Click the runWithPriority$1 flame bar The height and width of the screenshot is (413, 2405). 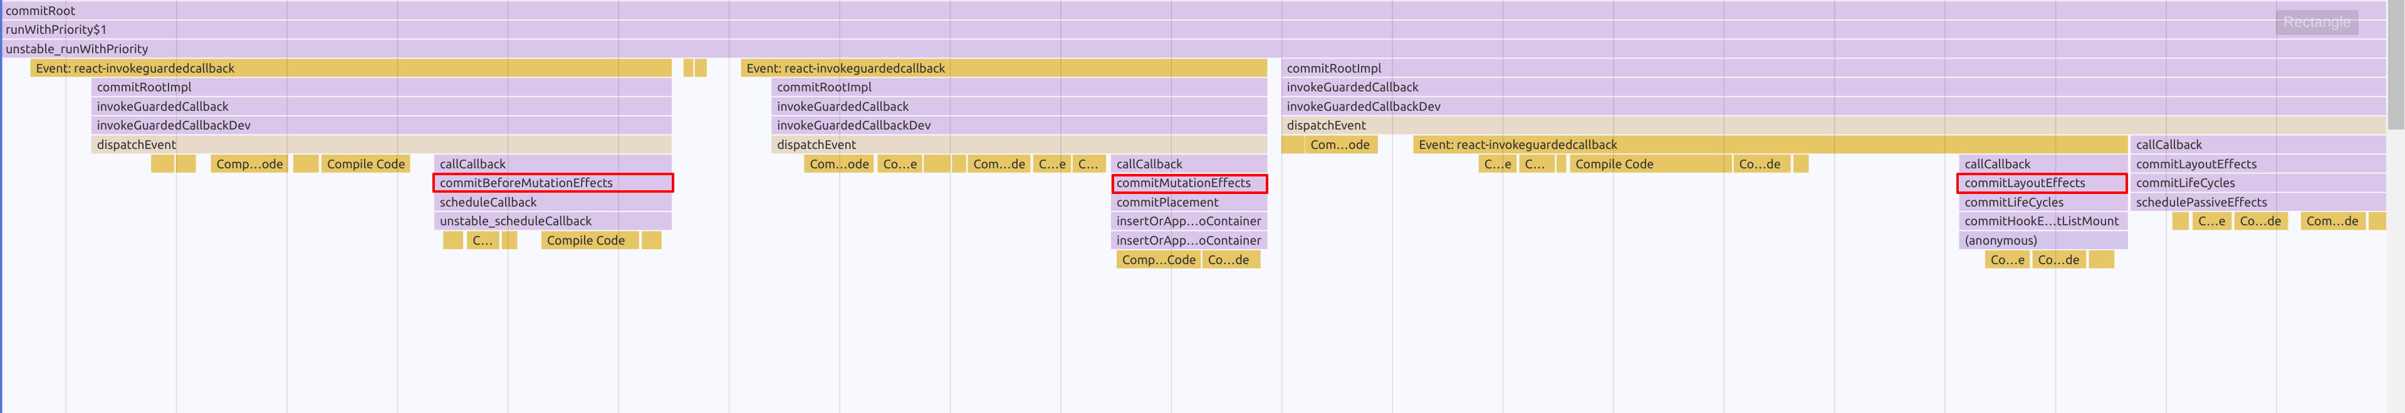(1120, 30)
